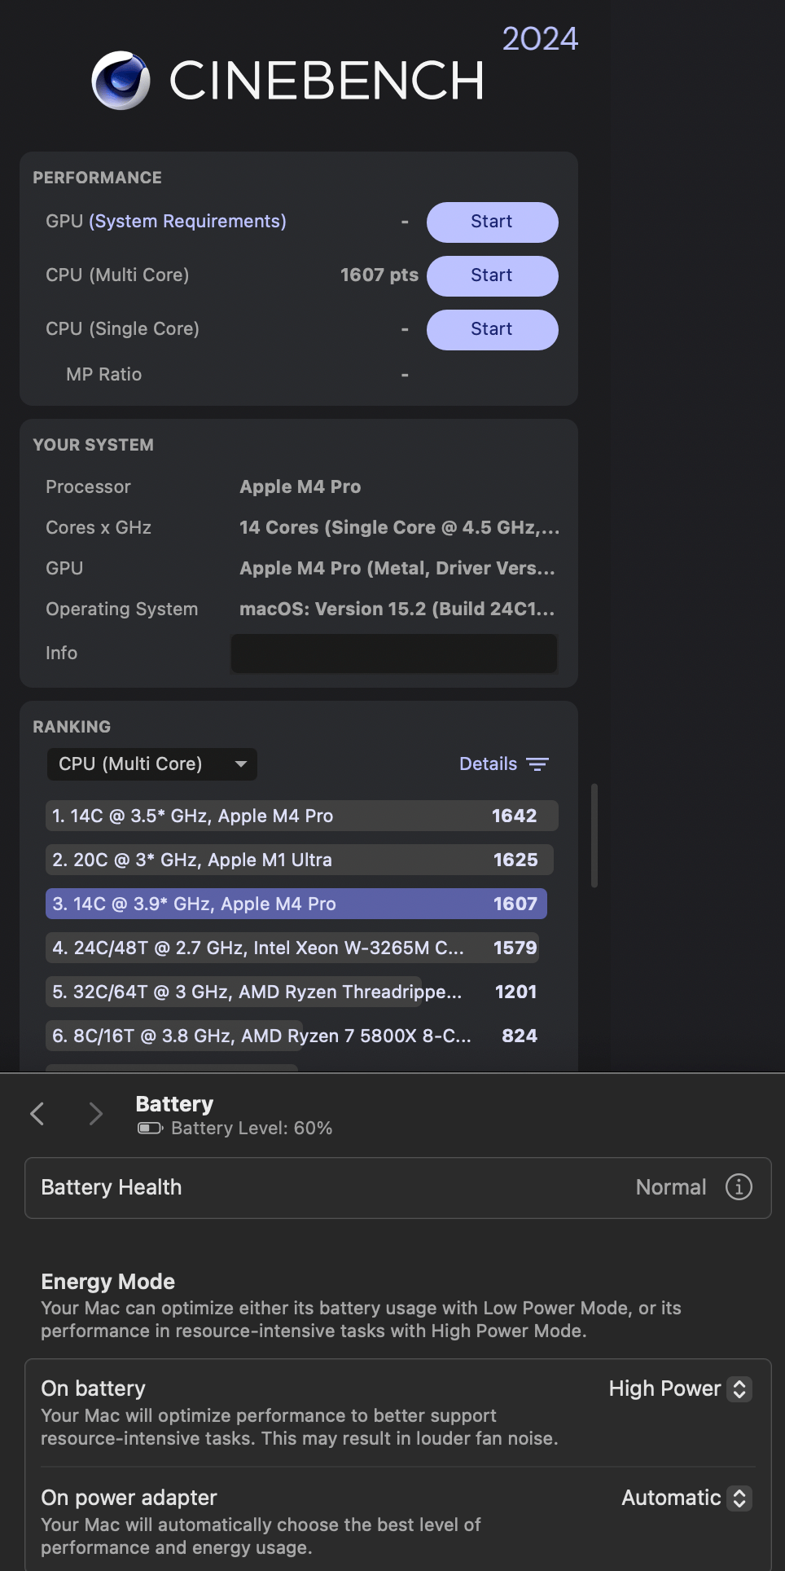Select the Intel Xeon W-3265M ranking row
This screenshot has height=1571, width=785.
click(293, 948)
